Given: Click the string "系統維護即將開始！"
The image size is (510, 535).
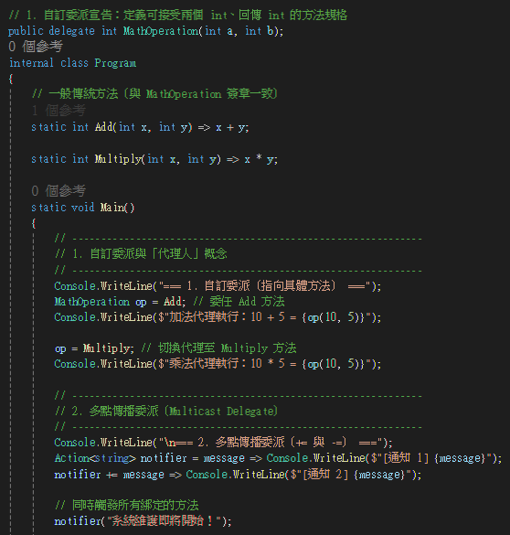Looking at the screenshot, I should pyautogui.click(x=163, y=521).
